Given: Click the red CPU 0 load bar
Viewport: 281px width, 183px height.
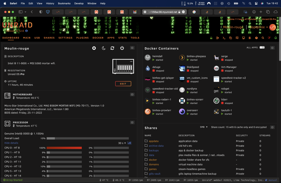Looking at the screenshot, I should [x=64, y=148].
